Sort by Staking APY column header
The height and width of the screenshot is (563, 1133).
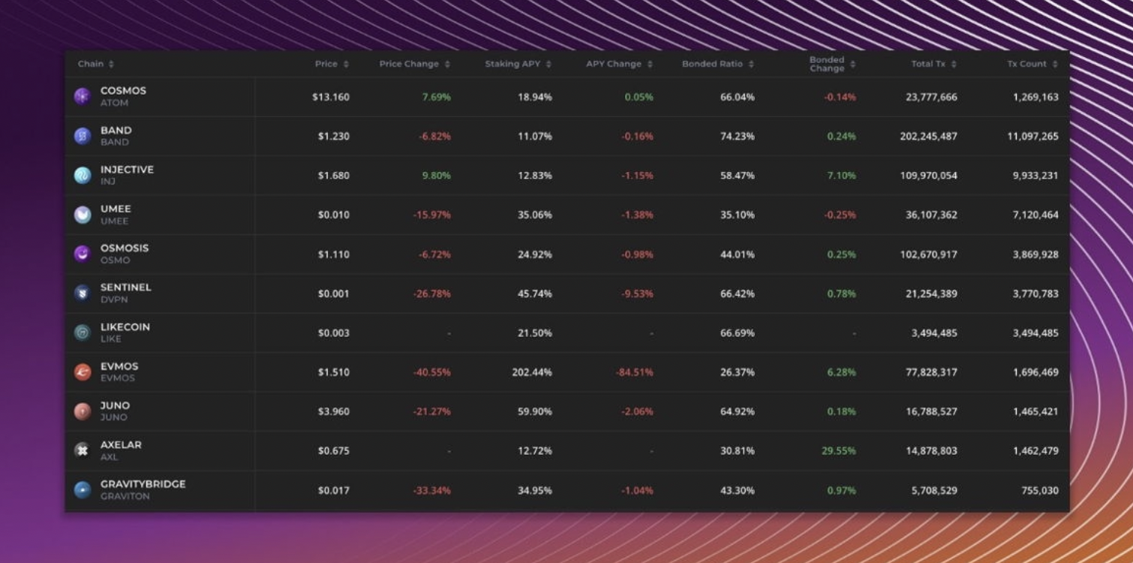[518, 64]
